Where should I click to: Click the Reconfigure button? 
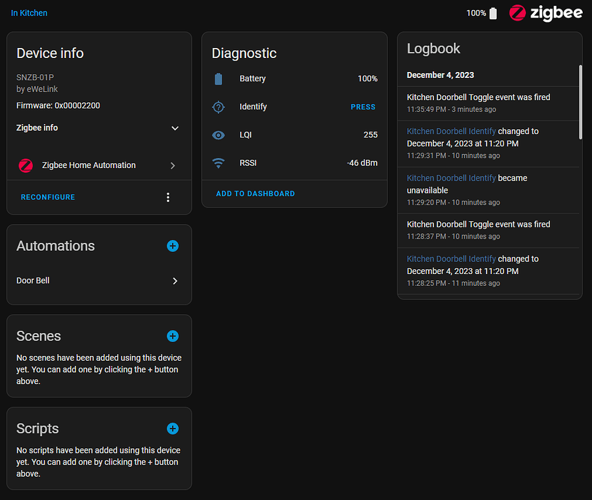tap(48, 197)
